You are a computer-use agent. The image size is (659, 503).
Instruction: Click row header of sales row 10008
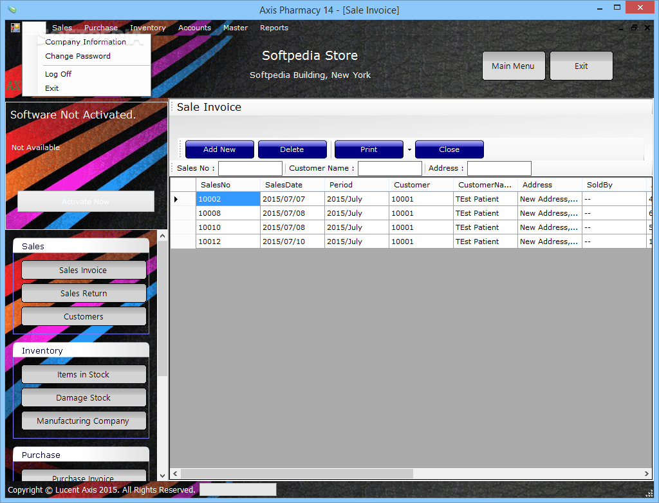pyautogui.click(x=183, y=213)
